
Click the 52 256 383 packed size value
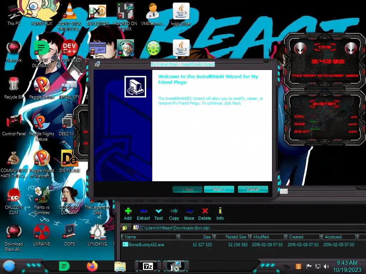[x=238, y=245]
